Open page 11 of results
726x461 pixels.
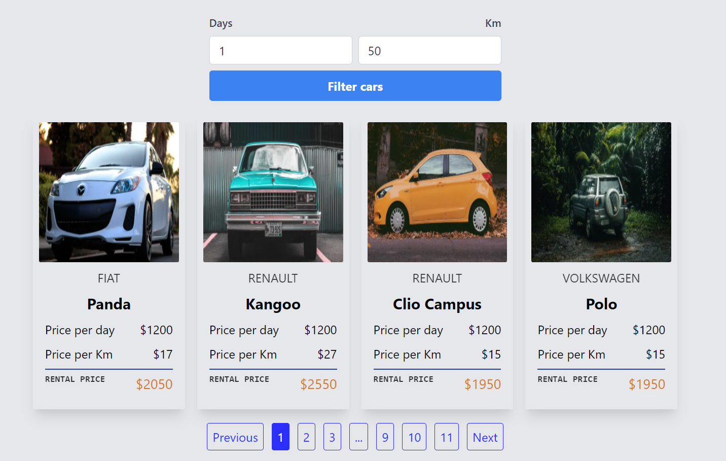coord(446,437)
